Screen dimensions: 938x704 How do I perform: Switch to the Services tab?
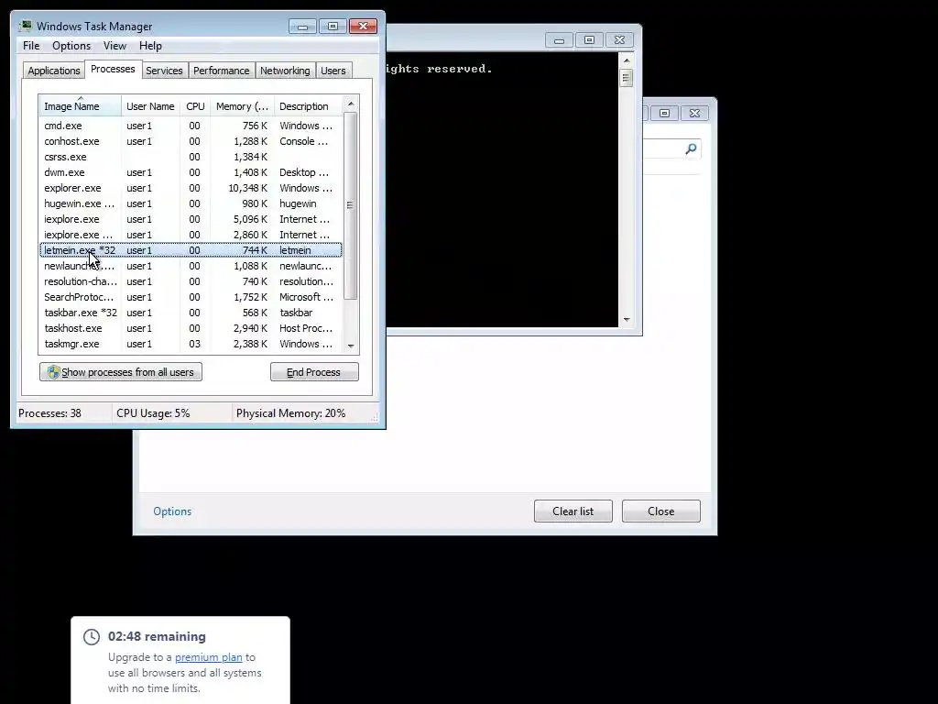[x=164, y=71]
